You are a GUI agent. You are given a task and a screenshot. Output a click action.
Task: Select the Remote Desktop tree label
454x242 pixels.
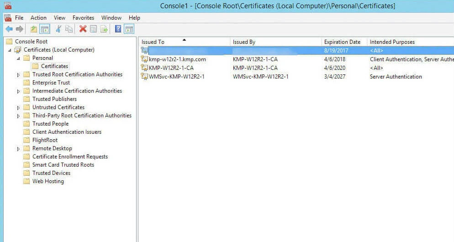(x=52, y=148)
